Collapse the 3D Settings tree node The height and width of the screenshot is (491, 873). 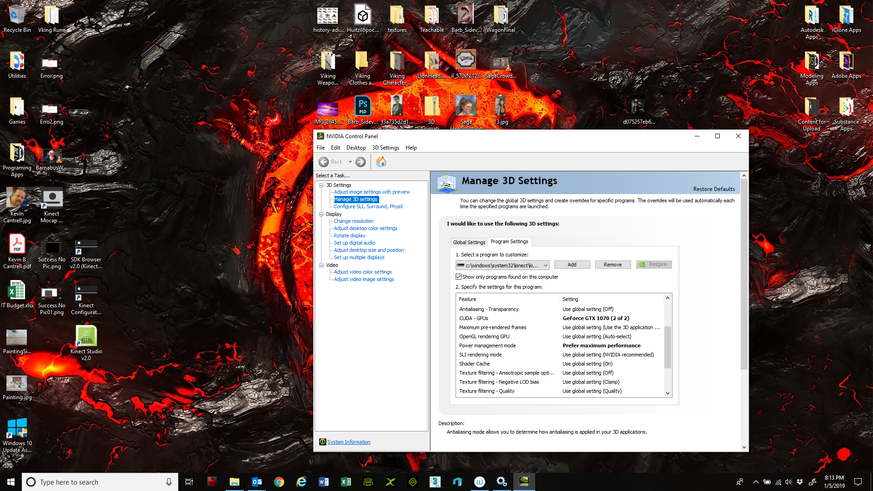pyautogui.click(x=321, y=185)
